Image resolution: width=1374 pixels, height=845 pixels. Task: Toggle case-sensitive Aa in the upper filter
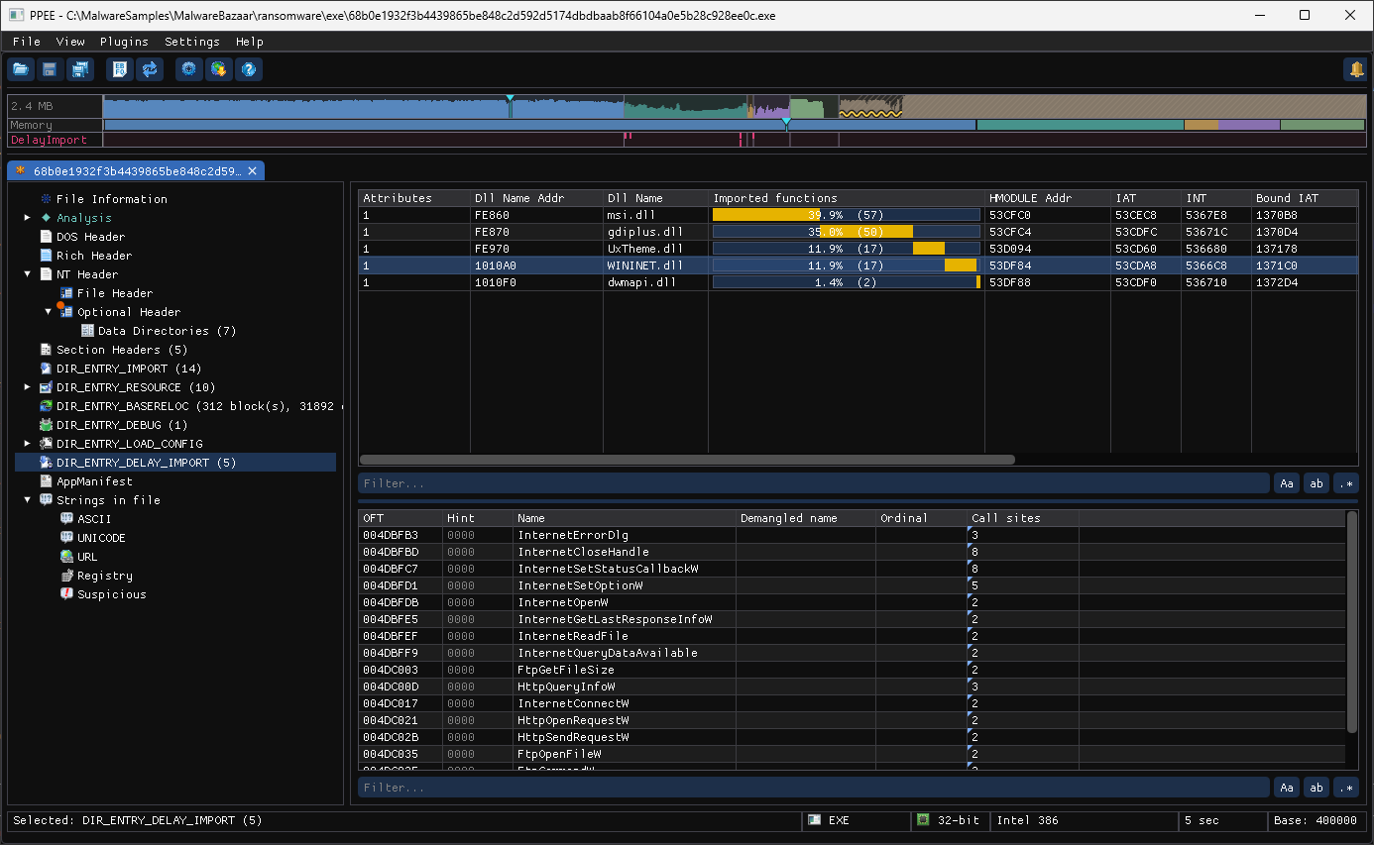pos(1287,483)
